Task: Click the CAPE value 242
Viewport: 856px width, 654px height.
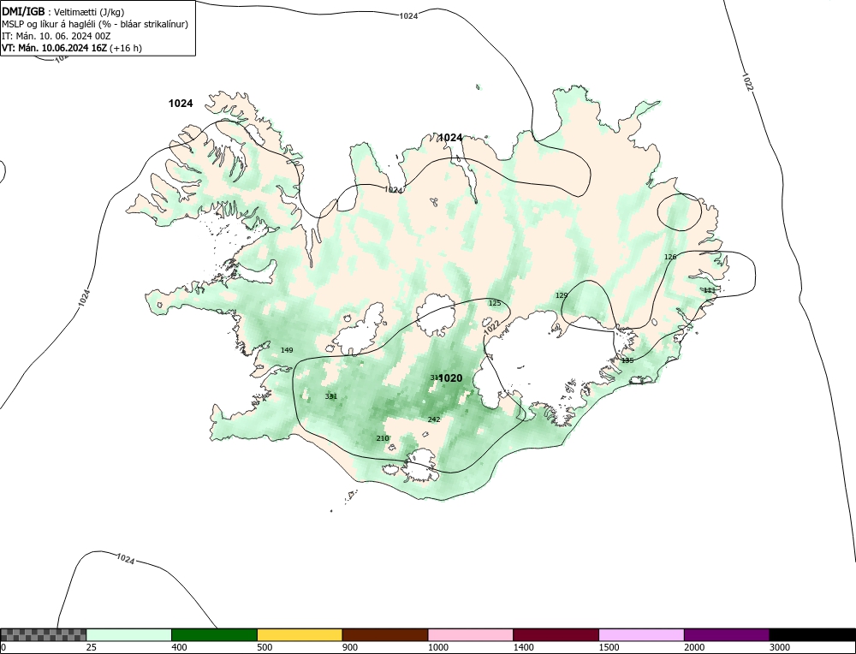Action: [434, 419]
